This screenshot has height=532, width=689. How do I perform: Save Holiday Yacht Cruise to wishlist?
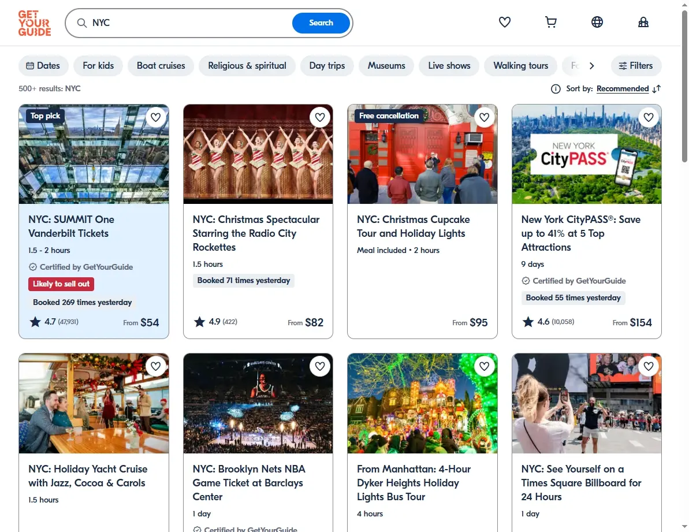tap(155, 366)
